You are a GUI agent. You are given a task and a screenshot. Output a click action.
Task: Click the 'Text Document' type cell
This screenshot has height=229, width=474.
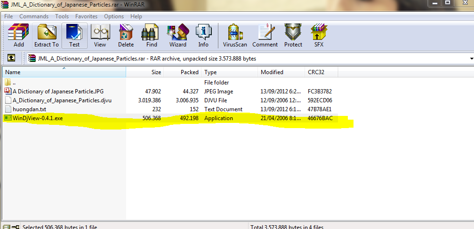tap(224, 109)
